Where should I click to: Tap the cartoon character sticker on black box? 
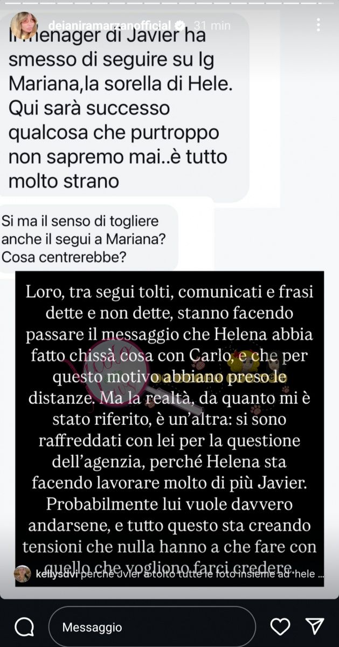pos(249,366)
